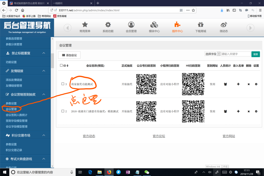
Task: Open the 插件中心 puzzle icon
Action: click(177, 25)
